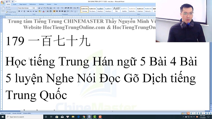The height and width of the screenshot is (119, 212).
Task: Toggle Italic formatting
Action: pos(22,11)
